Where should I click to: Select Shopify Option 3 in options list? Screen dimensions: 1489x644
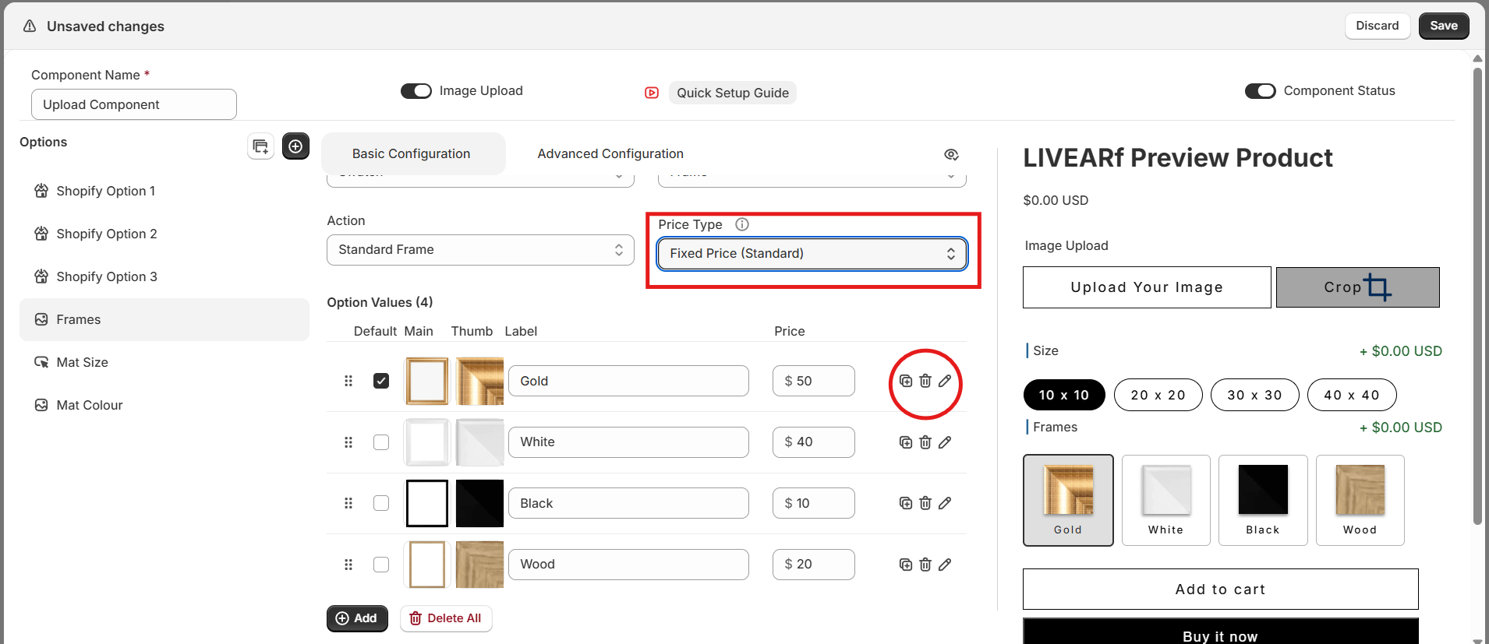tap(164, 276)
